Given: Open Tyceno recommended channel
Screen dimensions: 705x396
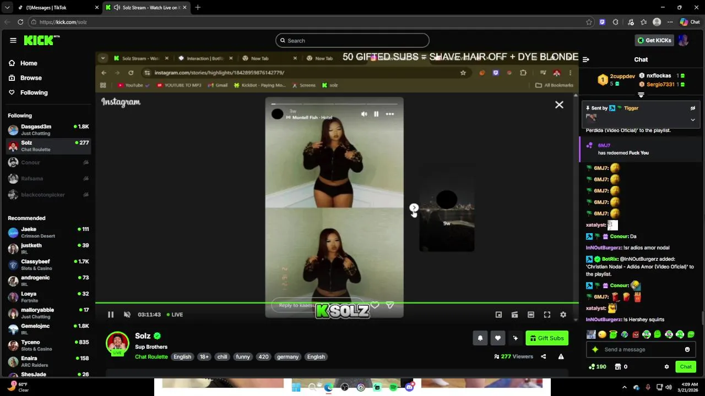Looking at the screenshot, I should click(48, 345).
